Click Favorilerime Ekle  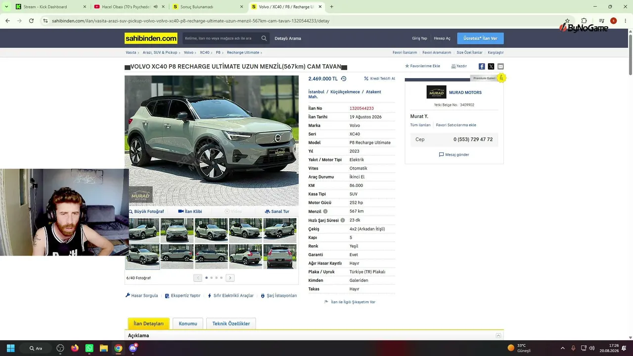click(x=422, y=66)
